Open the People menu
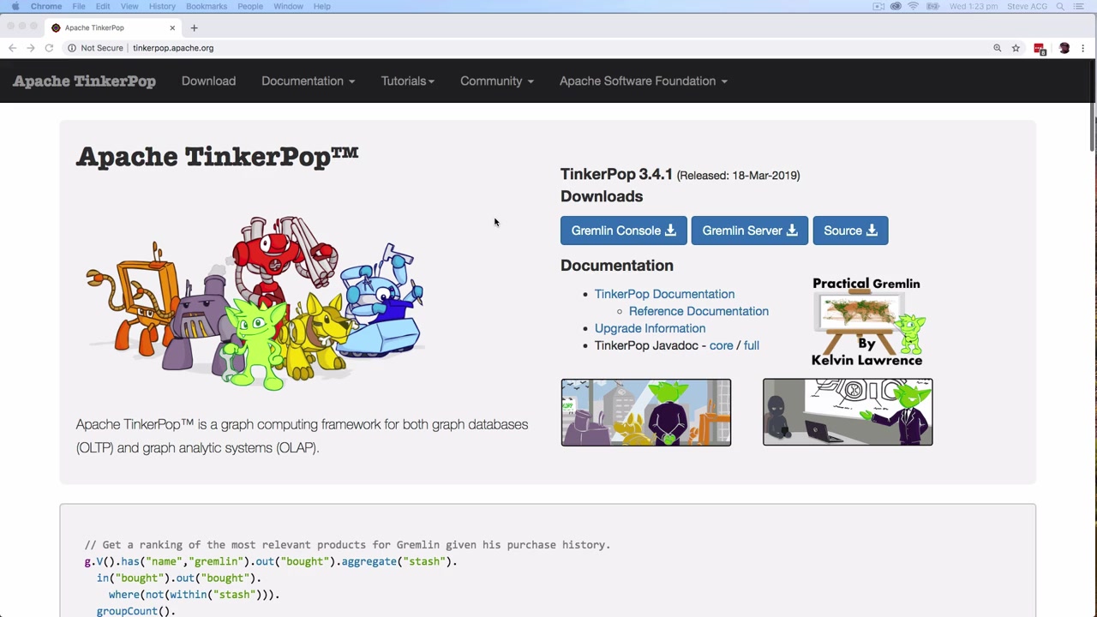1097x617 pixels. (250, 6)
